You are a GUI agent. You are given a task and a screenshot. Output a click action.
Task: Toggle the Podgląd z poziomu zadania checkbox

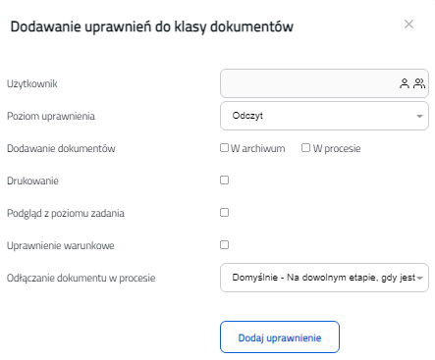224,213
